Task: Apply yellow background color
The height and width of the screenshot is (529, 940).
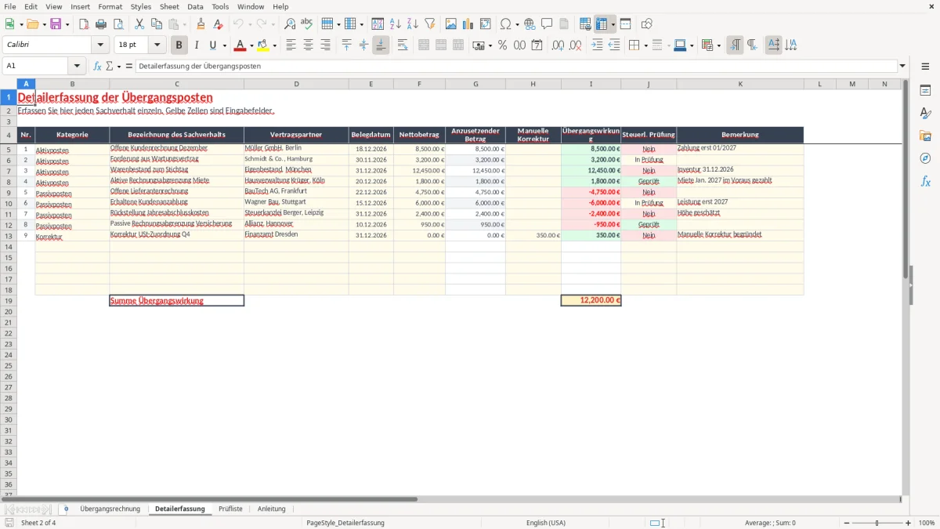Action: [x=263, y=45]
